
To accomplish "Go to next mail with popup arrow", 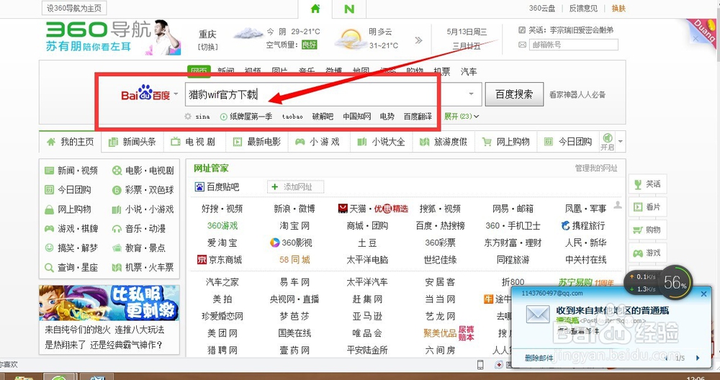I will click(698, 358).
